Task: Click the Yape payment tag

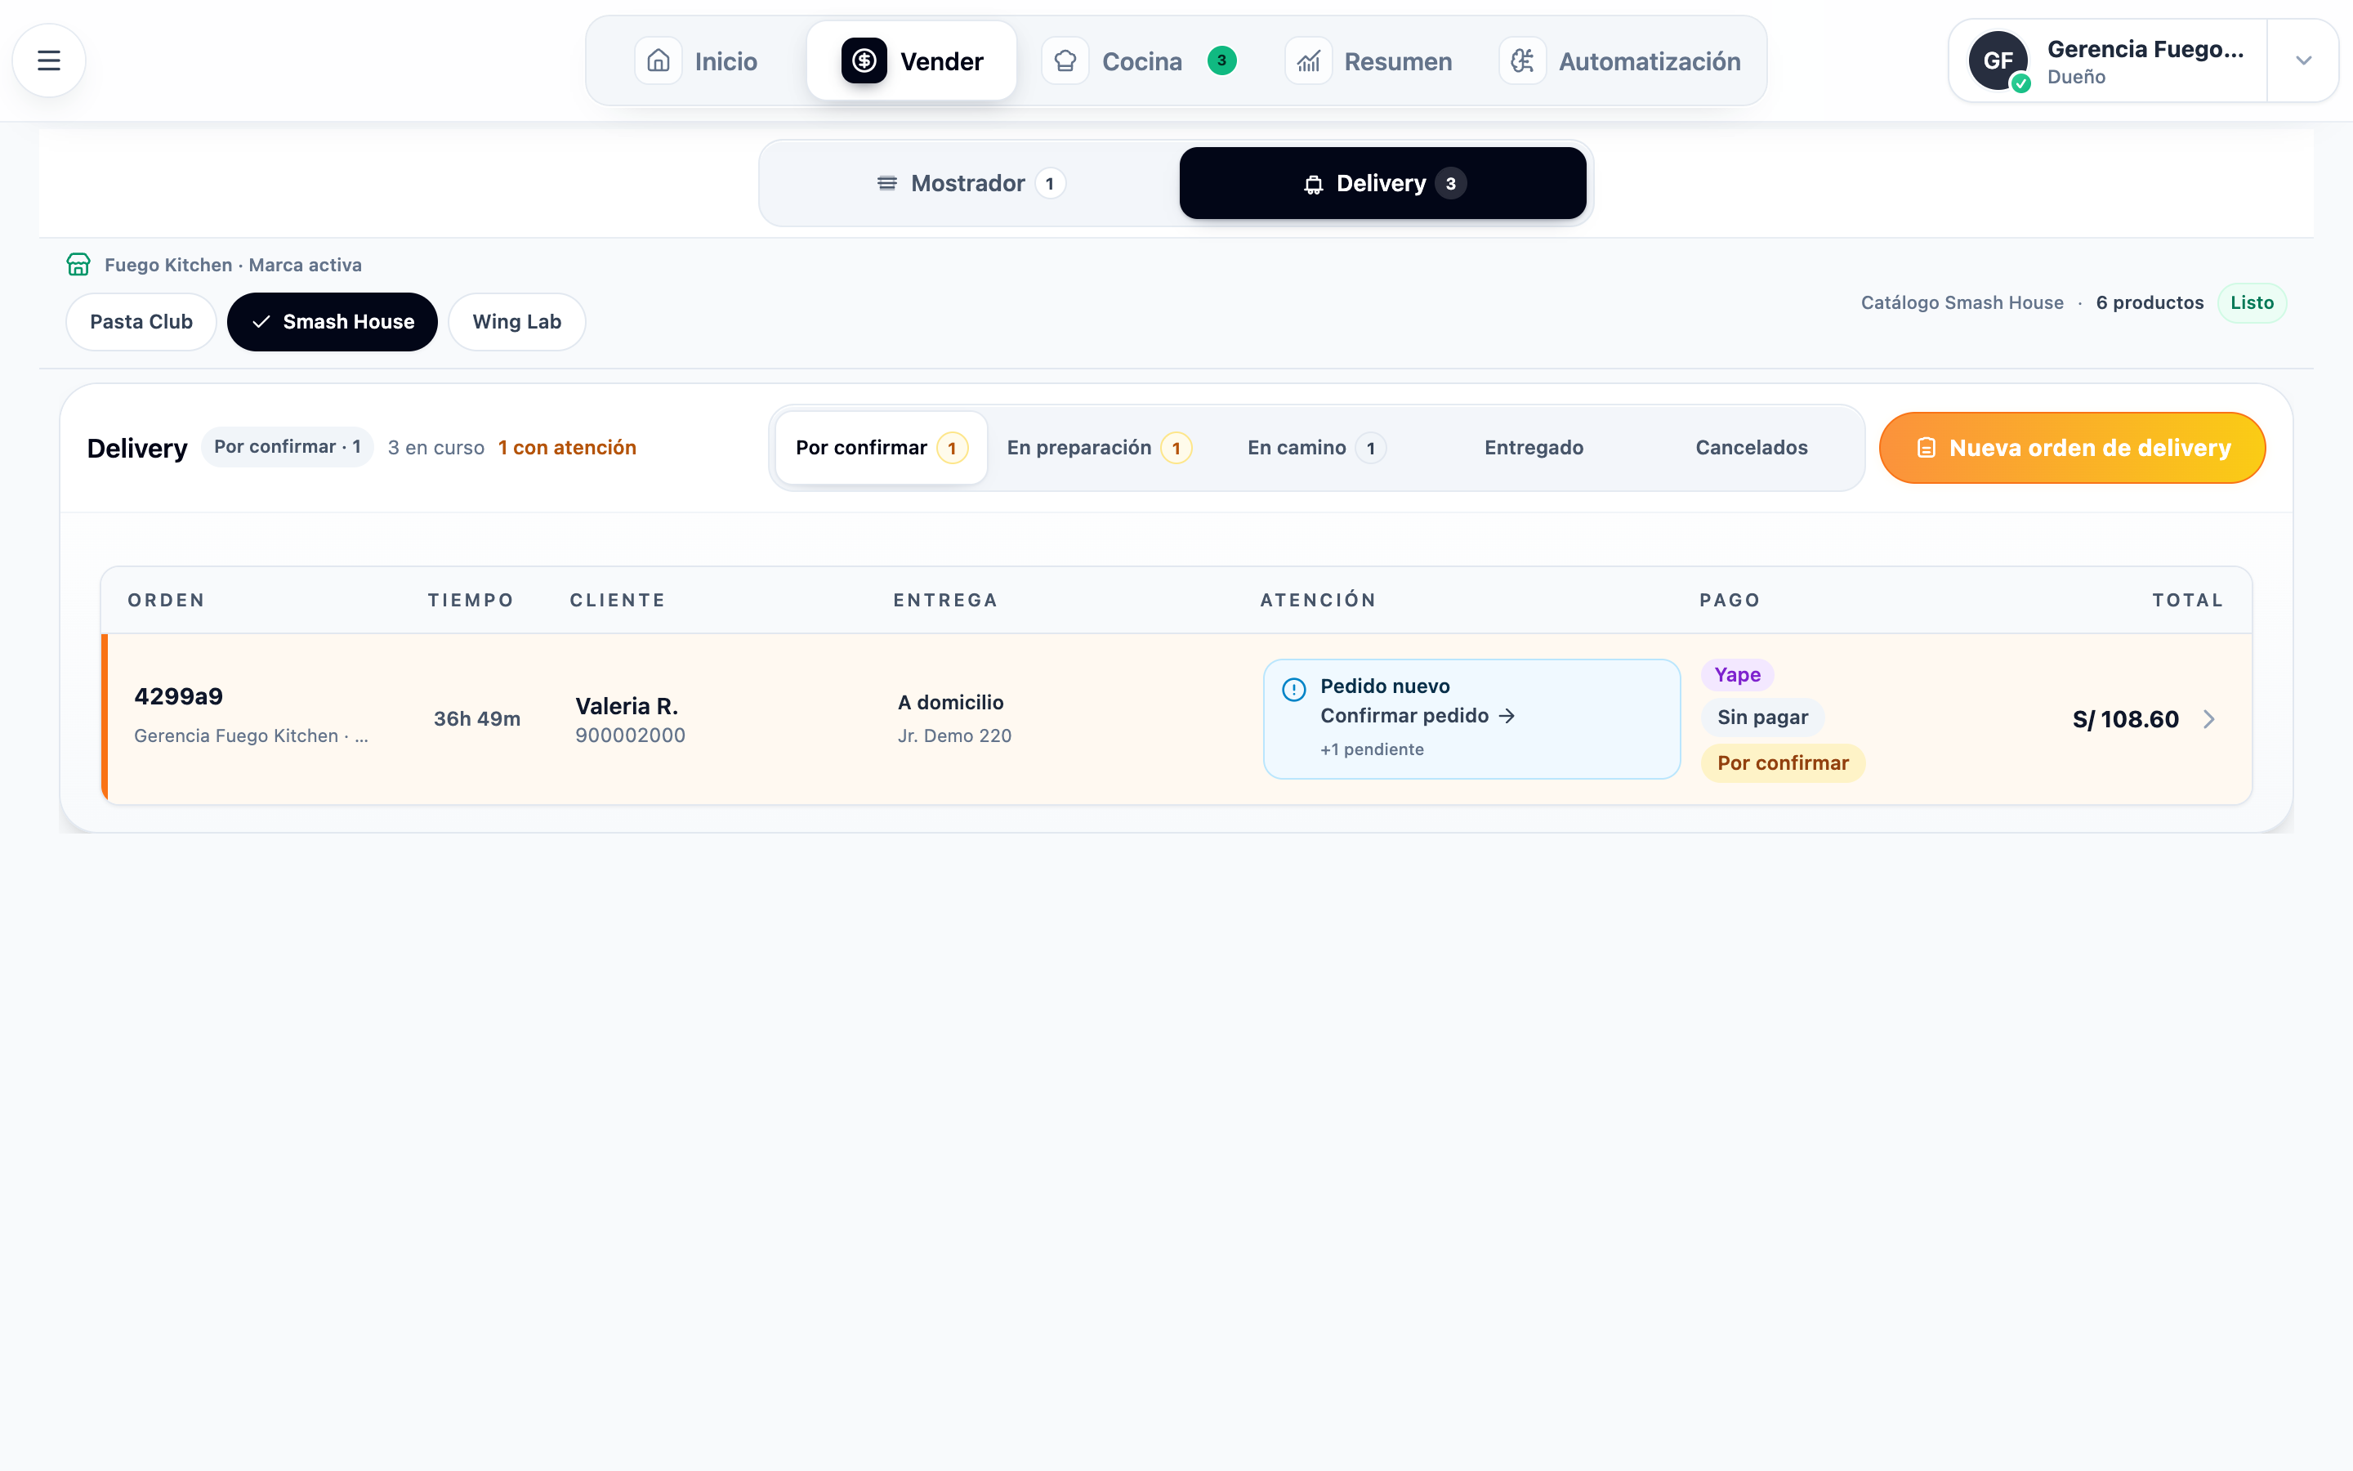Action: (1738, 674)
